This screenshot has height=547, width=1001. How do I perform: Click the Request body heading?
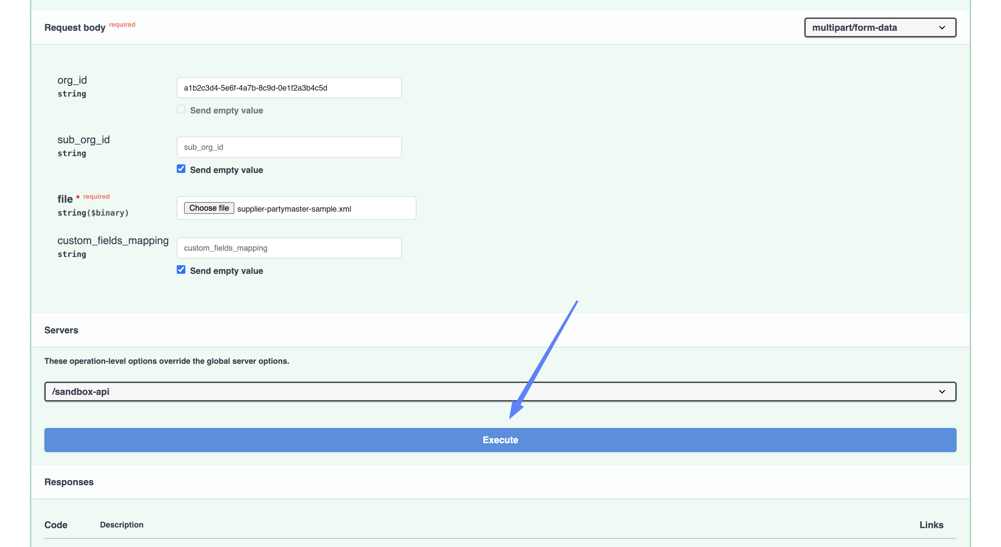coord(74,27)
